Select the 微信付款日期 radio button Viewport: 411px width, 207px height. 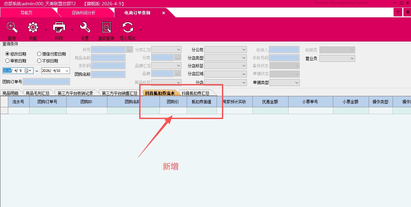click(x=39, y=54)
